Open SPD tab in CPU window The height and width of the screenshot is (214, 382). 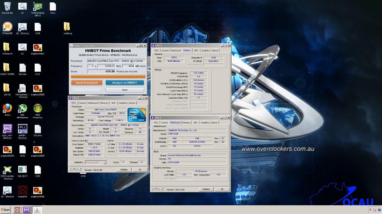(x=113, y=103)
